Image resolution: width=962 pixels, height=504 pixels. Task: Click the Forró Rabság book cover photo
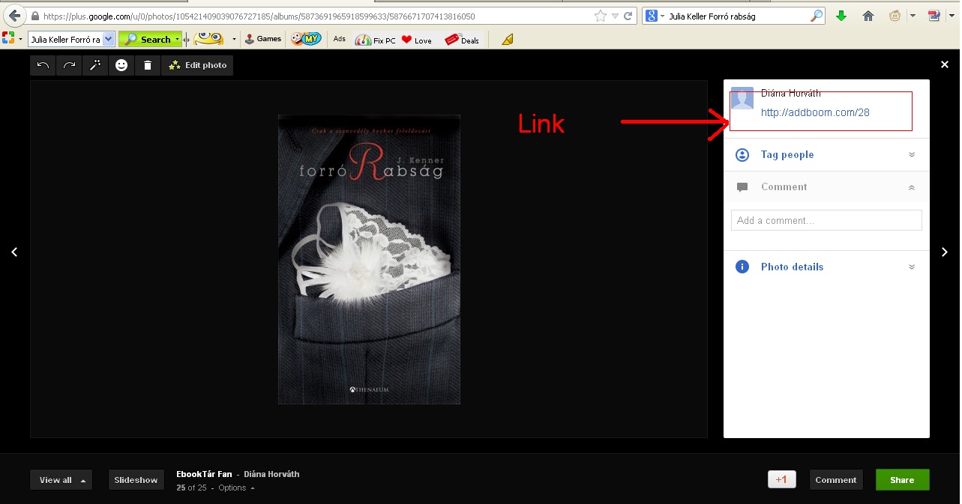pos(369,259)
